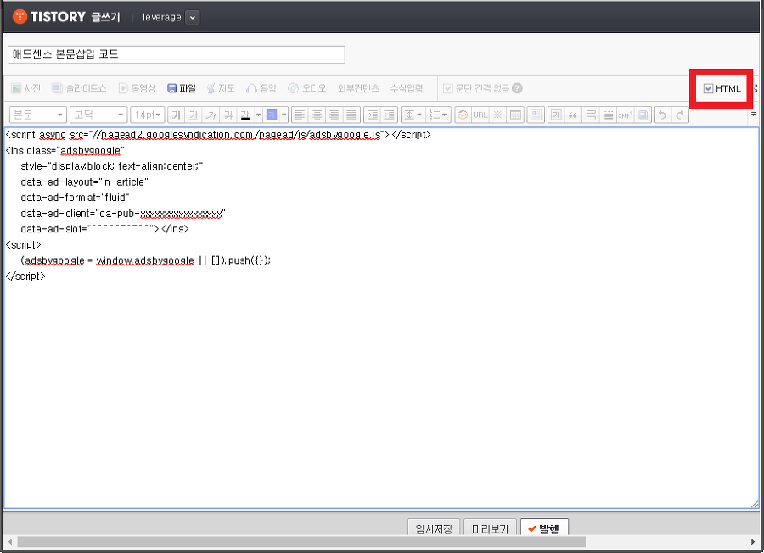The height and width of the screenshot is (553, 764).
Task: Insert a photo with the 사진 button
Action: coord(25,88)
